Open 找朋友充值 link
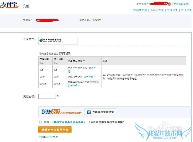193x142 pixels. pyautogui.click(x=140, y=10)
